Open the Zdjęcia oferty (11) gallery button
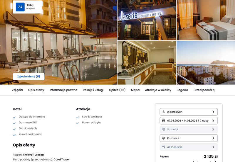235x162 pixels. coord(28,76)
